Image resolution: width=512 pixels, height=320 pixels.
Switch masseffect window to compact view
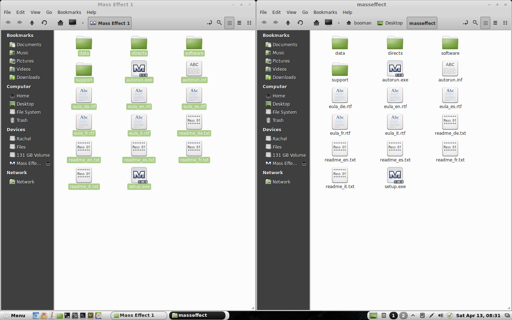(x=505, y=23)
